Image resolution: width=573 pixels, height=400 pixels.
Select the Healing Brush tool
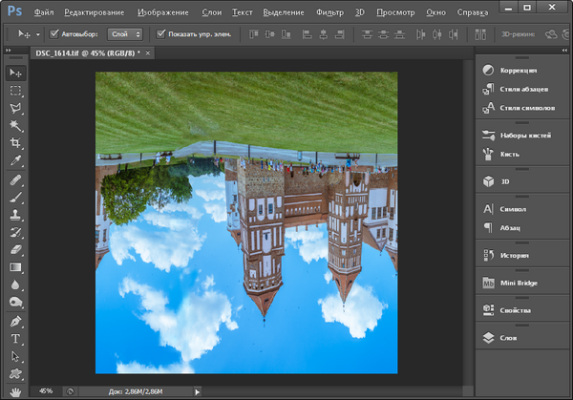pos(15,180)
